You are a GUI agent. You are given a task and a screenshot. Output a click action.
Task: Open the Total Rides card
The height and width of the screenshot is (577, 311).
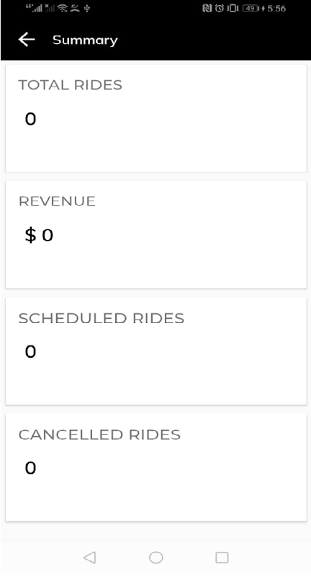pyautogui.click(x=155, y=118)
